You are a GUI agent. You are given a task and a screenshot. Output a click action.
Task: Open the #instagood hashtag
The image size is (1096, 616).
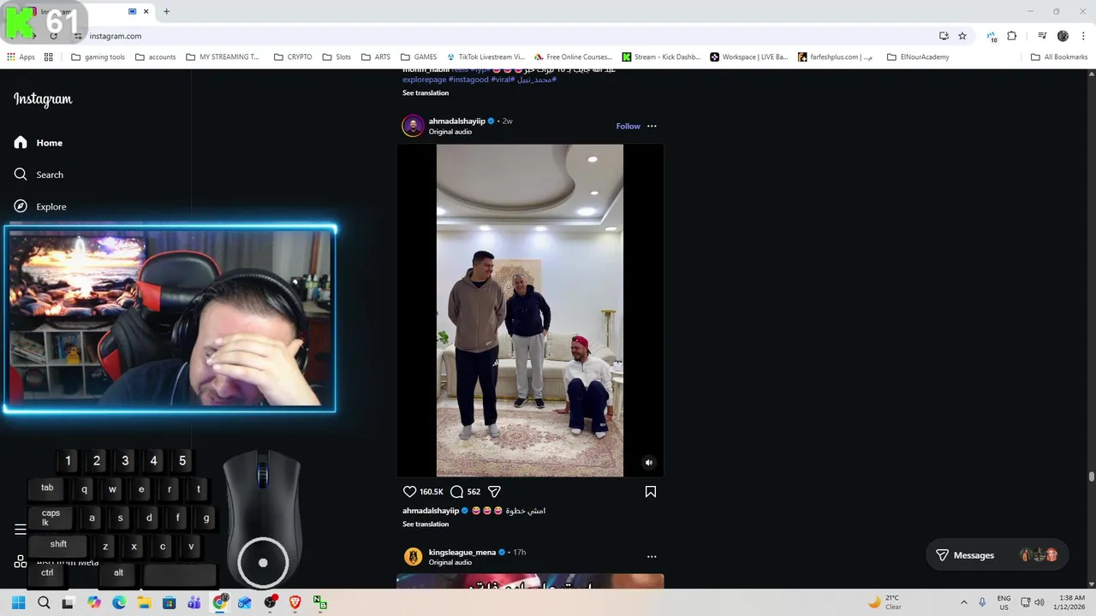pos(468,80)
